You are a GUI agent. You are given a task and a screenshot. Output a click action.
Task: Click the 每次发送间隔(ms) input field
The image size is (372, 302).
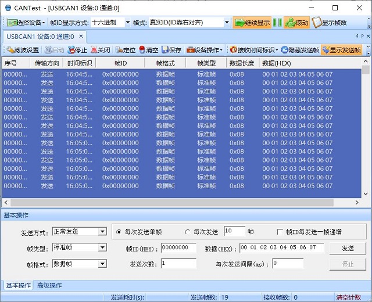(x=288, y=263)
